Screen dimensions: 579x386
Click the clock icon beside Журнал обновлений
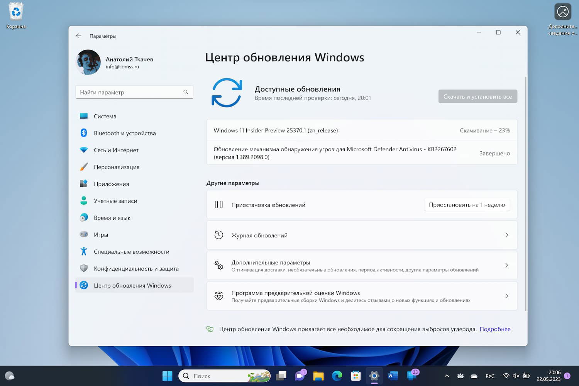pos(218,235)
